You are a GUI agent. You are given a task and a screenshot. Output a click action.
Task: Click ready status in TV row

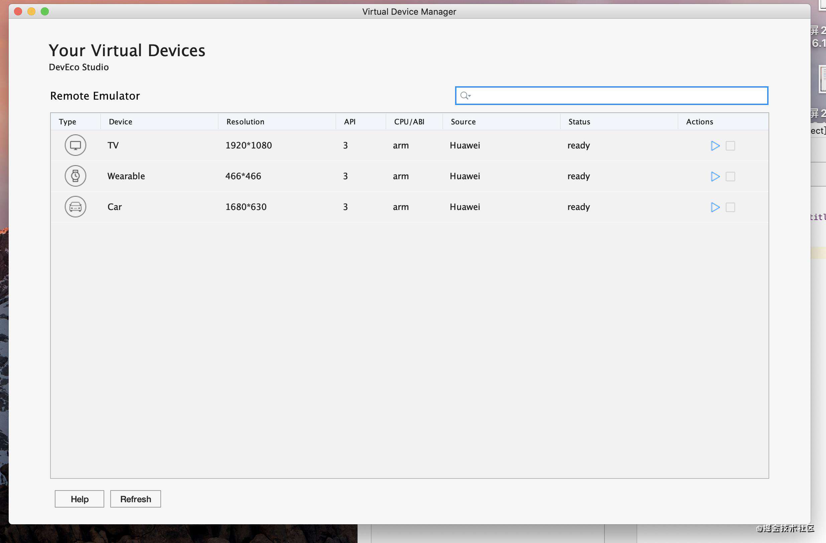(x=578, y=145)
